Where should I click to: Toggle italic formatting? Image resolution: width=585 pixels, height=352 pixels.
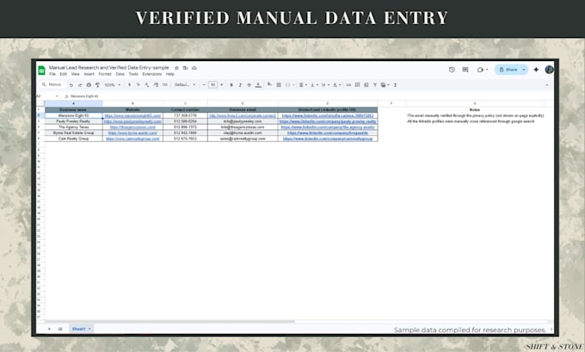coord(240,85)
